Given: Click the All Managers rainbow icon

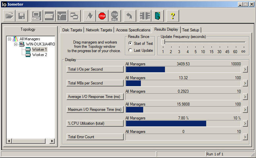Looking at the screenshot, I should [x=16, y=39].
